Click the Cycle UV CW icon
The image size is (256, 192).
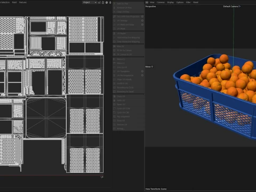click(x=115, y=113)
